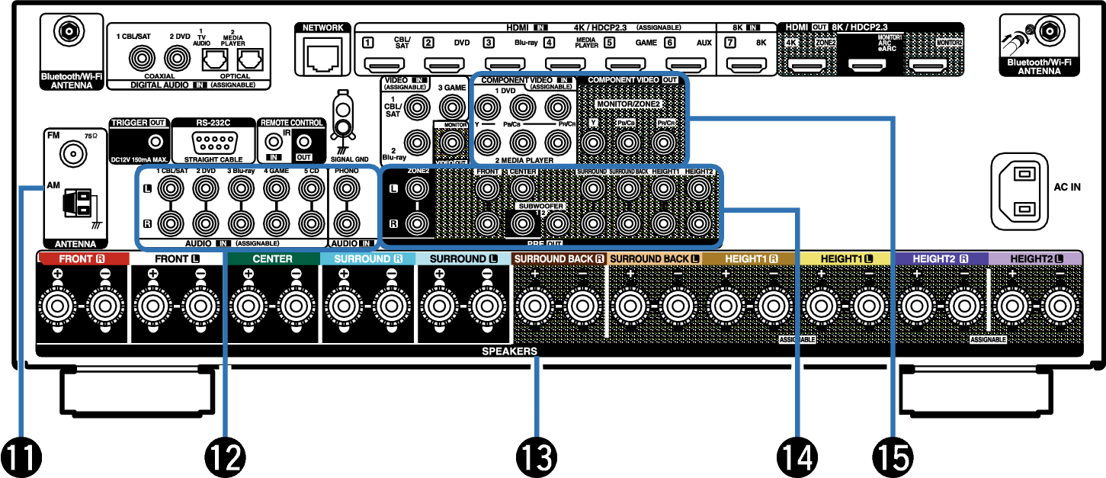The image size is (1106, 478).
Task: Click the coaxial 1 CBL/SAT digital input
Action: pos(140,56)
